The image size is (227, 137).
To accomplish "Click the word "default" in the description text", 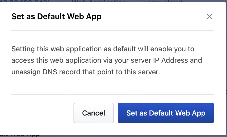I will coord(124,49).
